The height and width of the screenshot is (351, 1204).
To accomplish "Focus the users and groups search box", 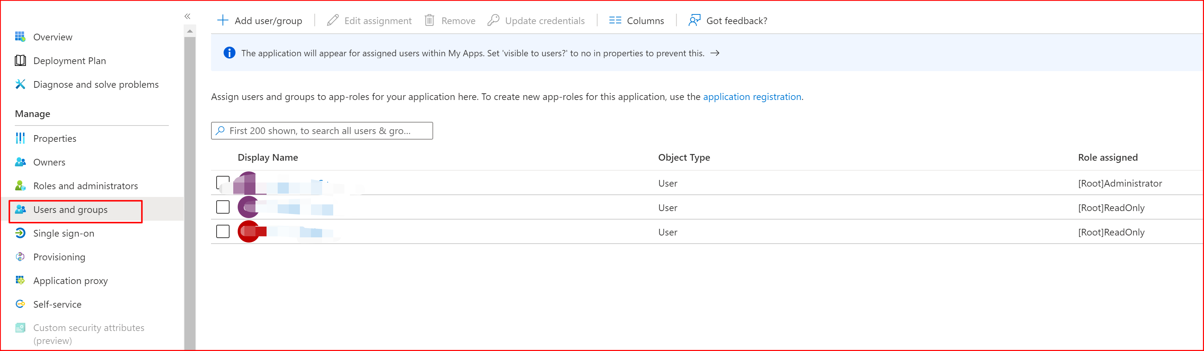I will point(322,131).
